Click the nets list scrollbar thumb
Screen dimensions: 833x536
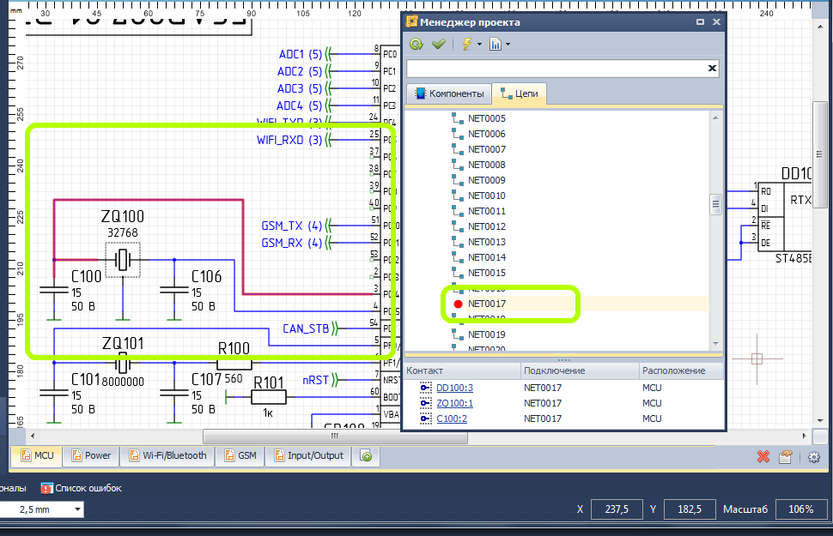[x=715, y=204]
